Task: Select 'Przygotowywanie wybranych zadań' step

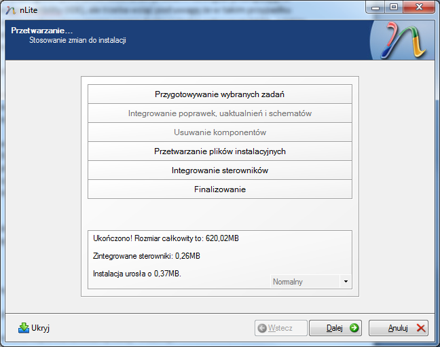Action: click(220, 94)
